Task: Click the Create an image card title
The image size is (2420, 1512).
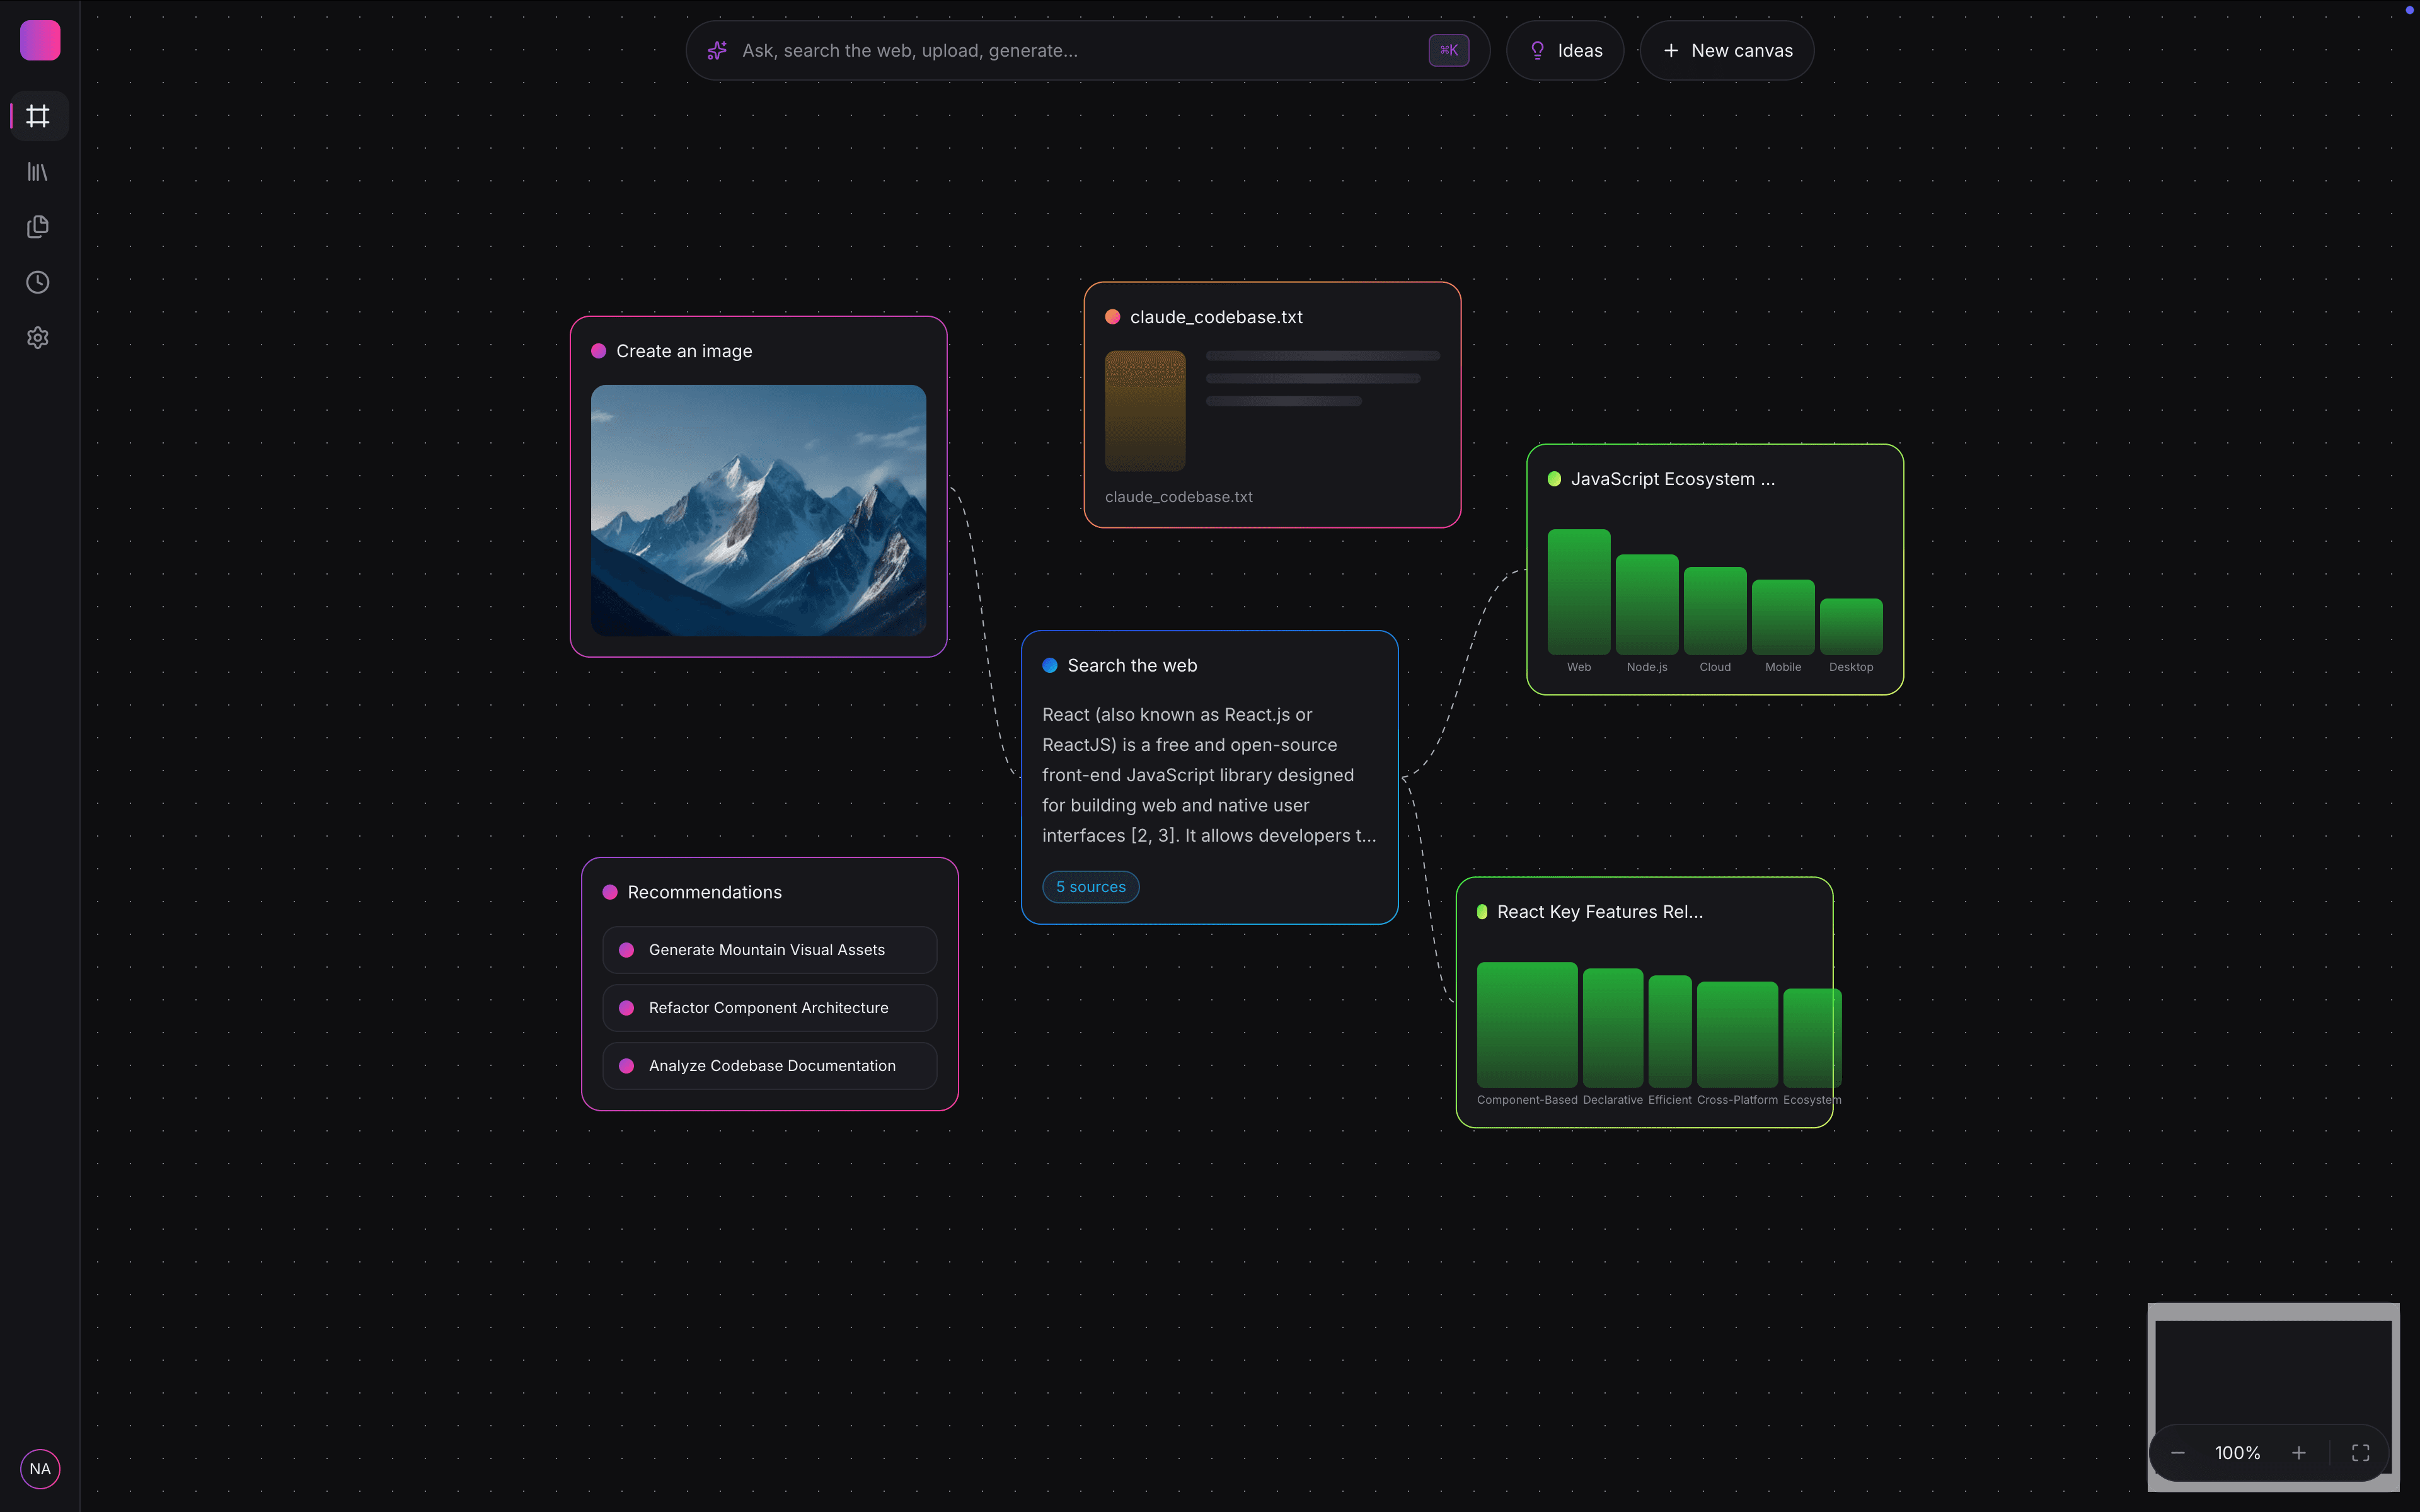Action: 684,351
